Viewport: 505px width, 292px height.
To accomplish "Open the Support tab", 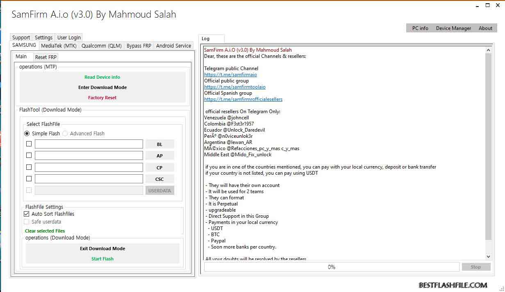I will 21,37.
